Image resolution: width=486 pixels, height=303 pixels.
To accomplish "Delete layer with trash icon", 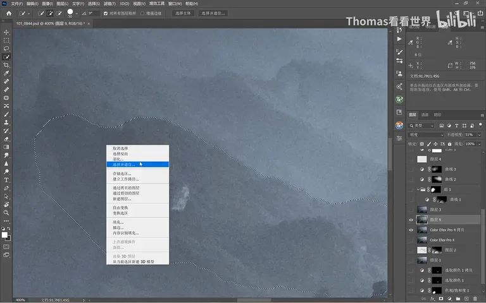I will (475, 299).
